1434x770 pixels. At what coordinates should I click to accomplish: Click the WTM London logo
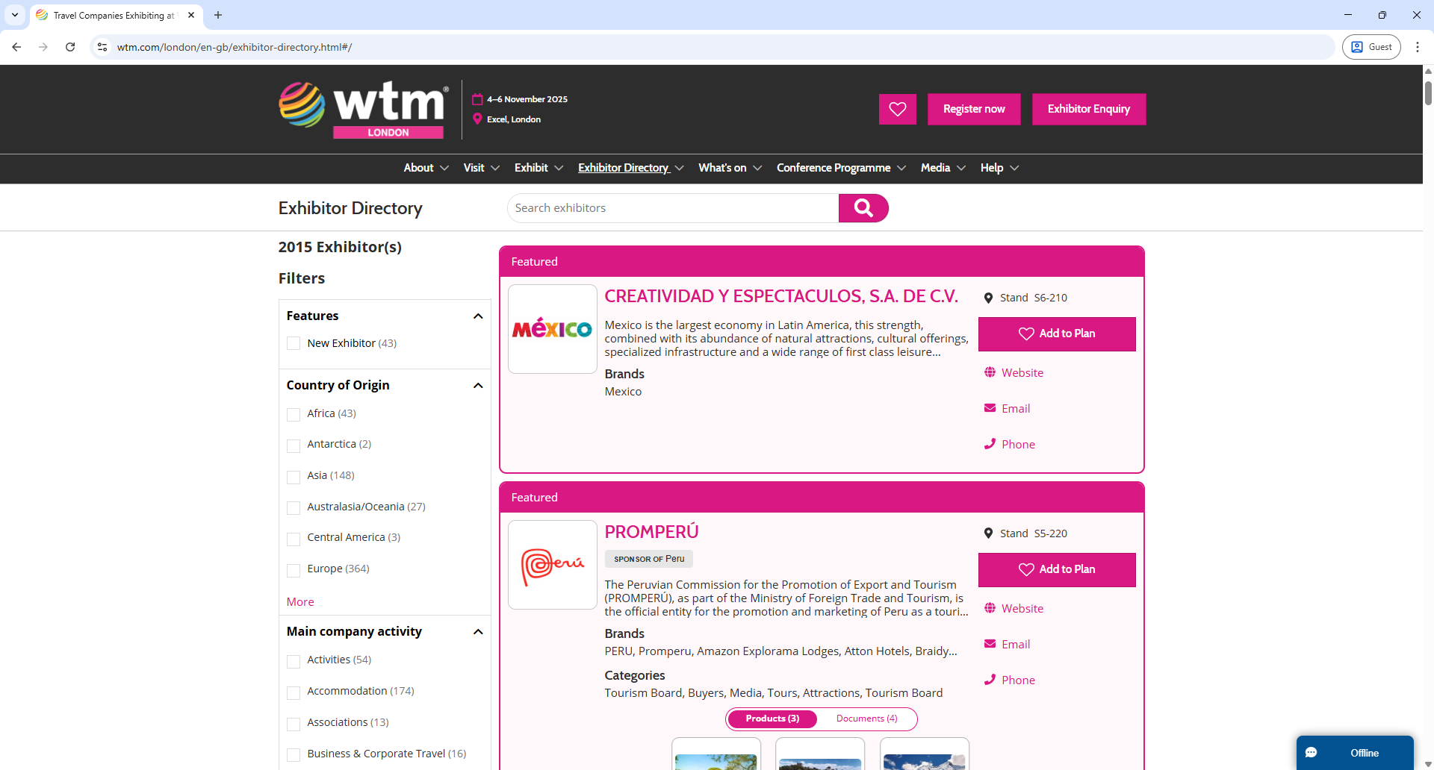(363, 109)
